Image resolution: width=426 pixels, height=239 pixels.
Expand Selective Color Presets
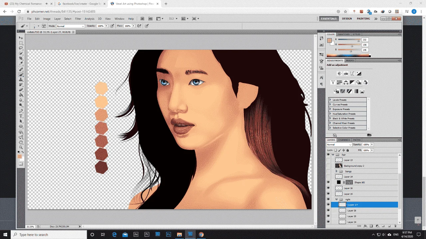click(330, 128)
